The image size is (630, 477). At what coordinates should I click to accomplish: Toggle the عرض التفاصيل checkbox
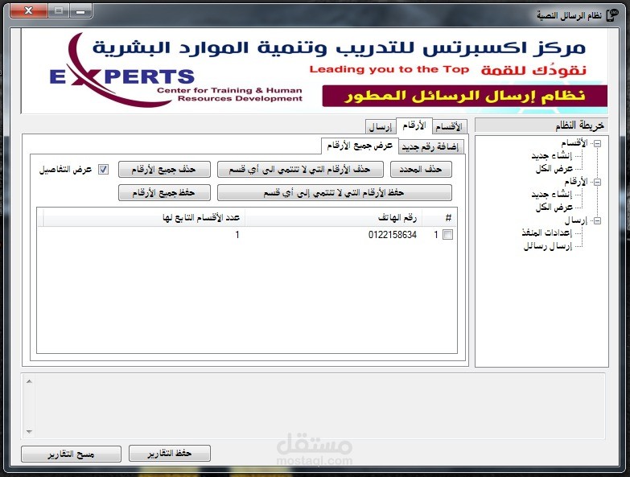(x=103, y=170)
